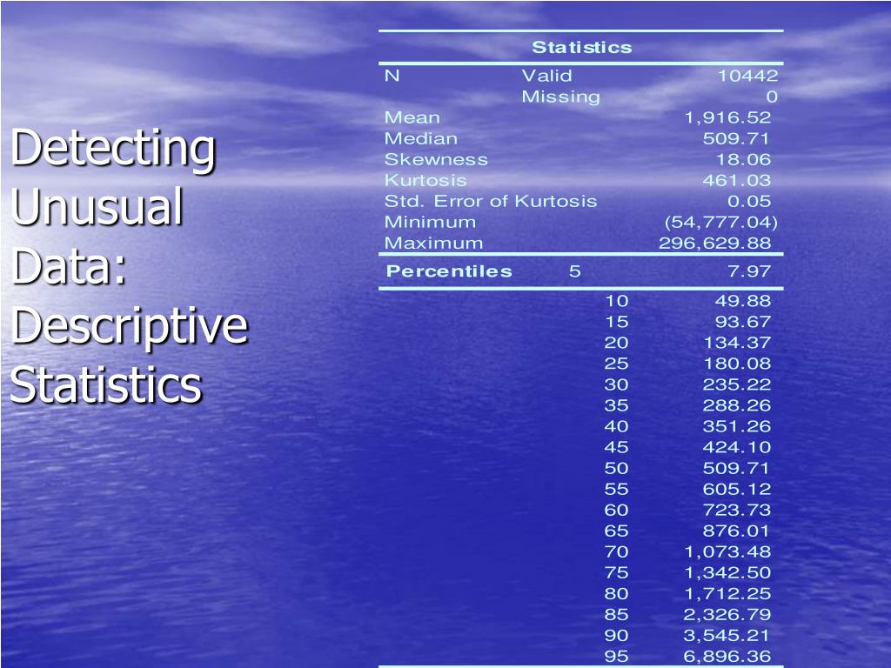Click the 'Median' row label
The image size is (891, 668).
click(420, 138)
